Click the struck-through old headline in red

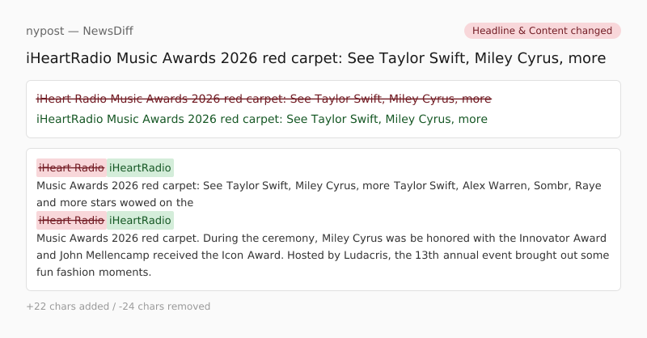point(264,99)
